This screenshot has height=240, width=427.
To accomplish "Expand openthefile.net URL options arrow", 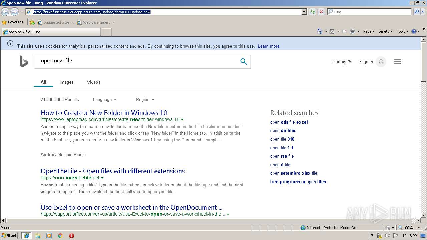I will tap(102, 178).
